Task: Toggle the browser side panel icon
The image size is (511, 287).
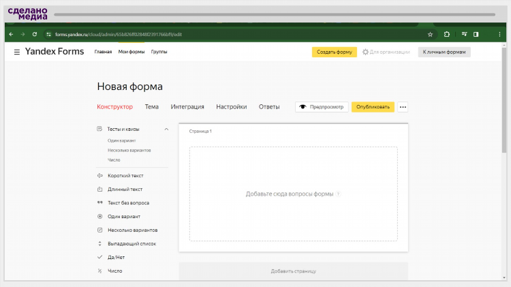Action: [476, 34]
